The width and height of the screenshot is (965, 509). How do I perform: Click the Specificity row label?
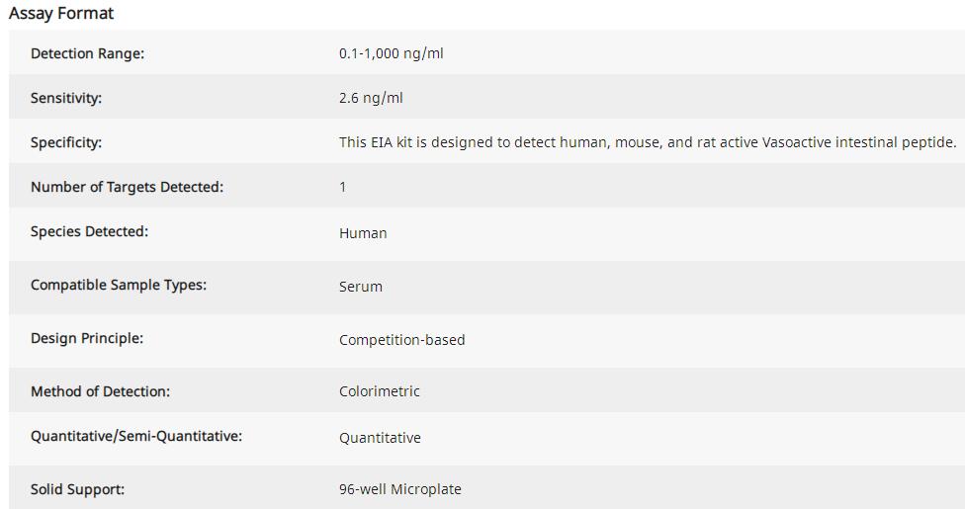pos(66,142)
